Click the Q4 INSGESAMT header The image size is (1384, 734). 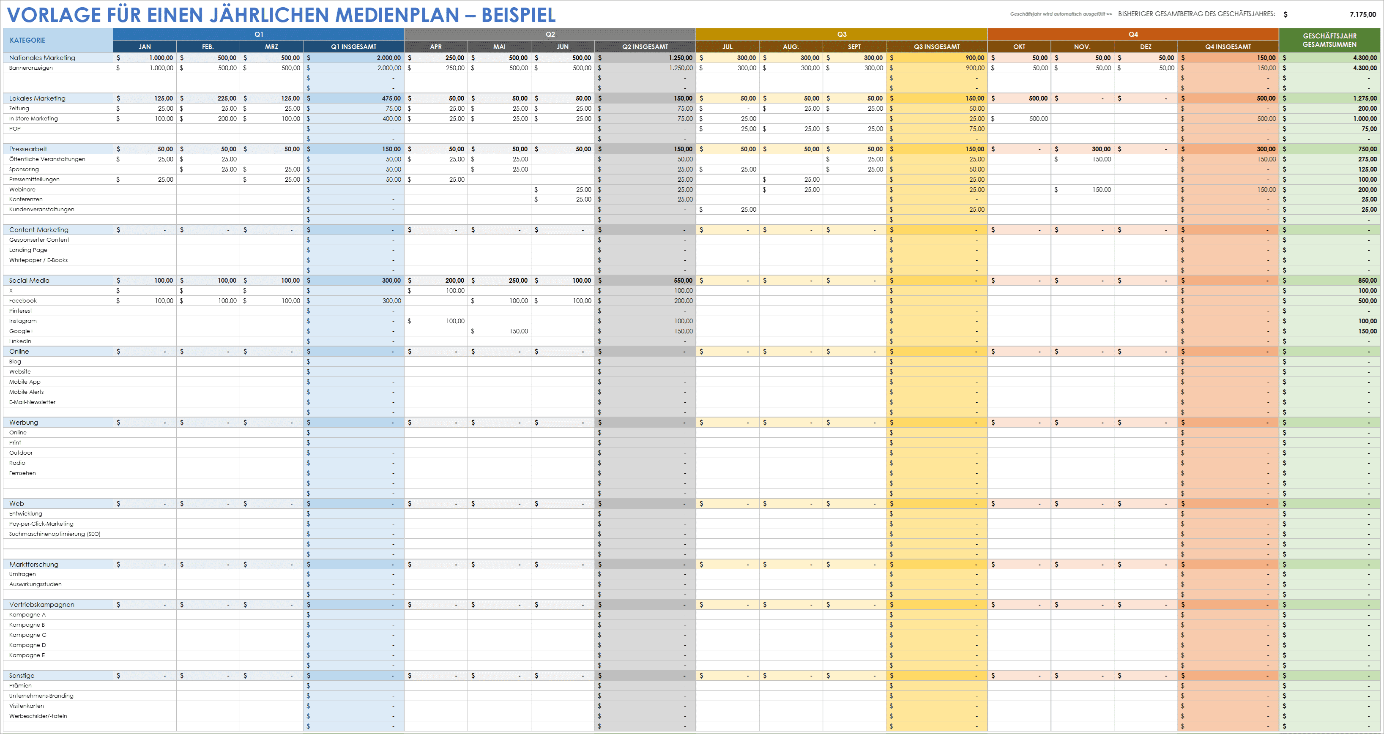coord(1228,47)
